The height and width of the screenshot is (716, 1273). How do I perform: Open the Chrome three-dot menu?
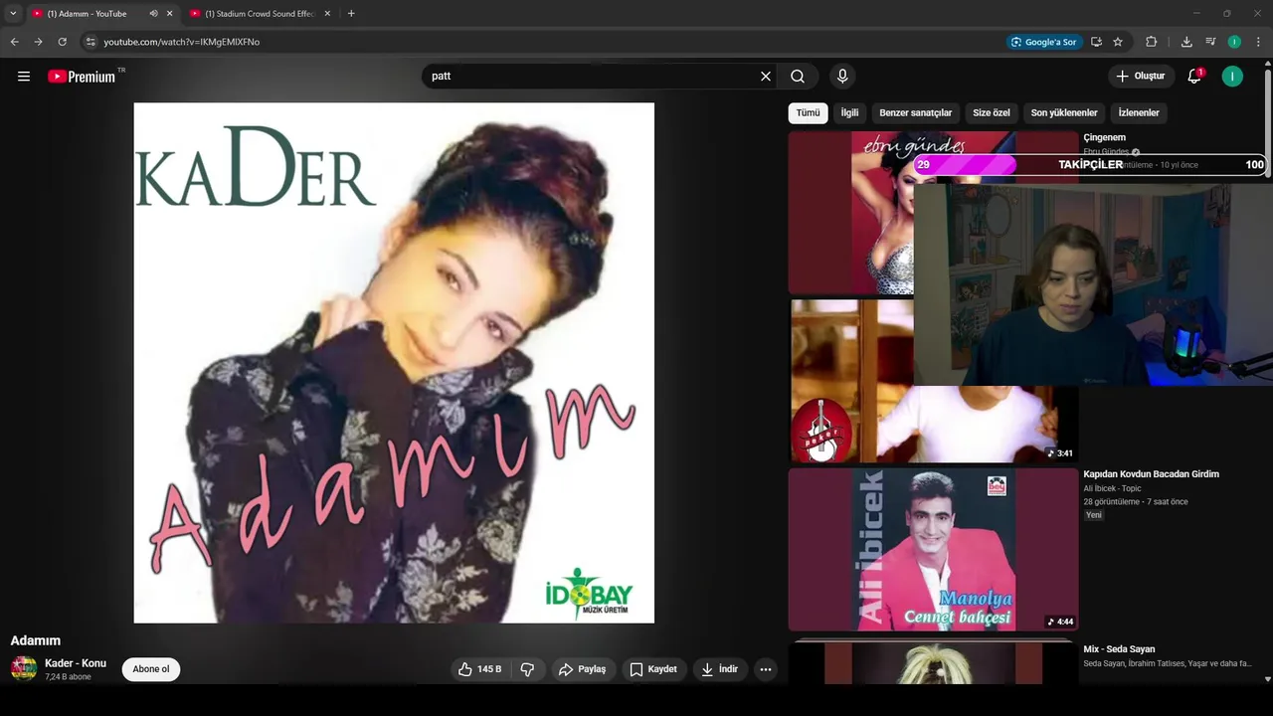[x=1258, y=42]
